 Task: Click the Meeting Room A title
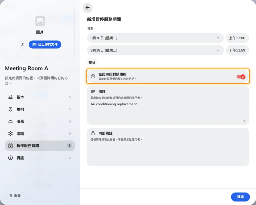pyautogui.click(x=27, y=68)
